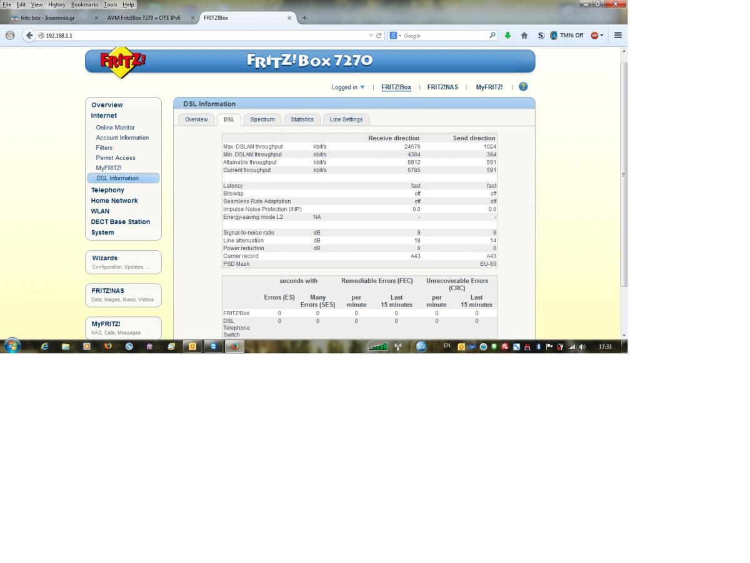Go to the browser home icon

click(524, 36)
